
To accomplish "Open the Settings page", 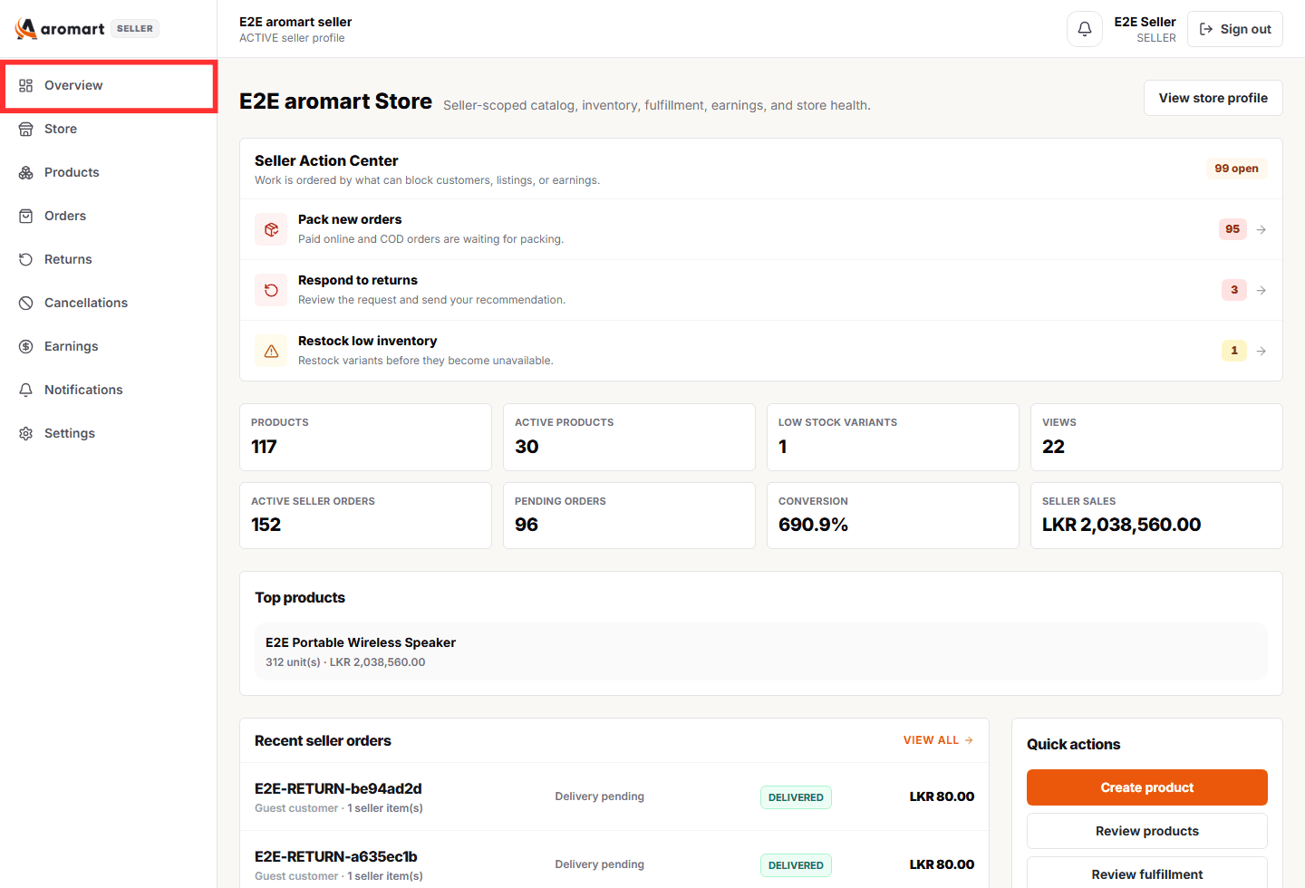I will (109, 433).
